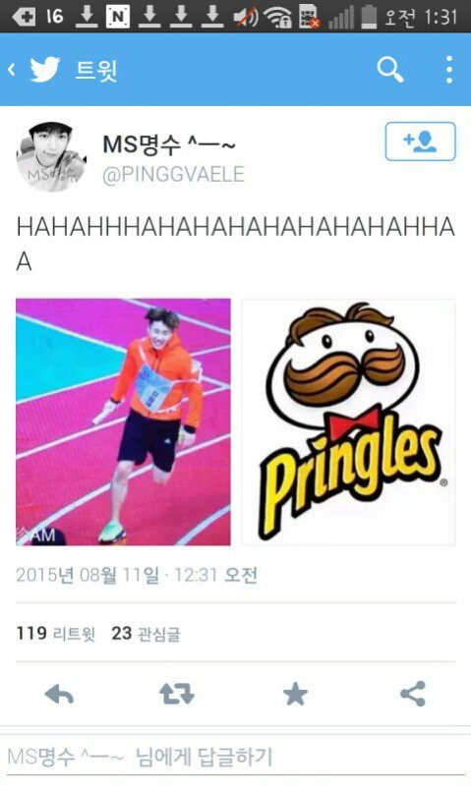471x786 pixels.
Task: Tap the muted sound status icon
Action: click(x=246, y=17)
